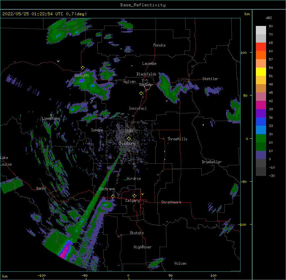Click the white plus marker northeast of ThreeHills

203,125
